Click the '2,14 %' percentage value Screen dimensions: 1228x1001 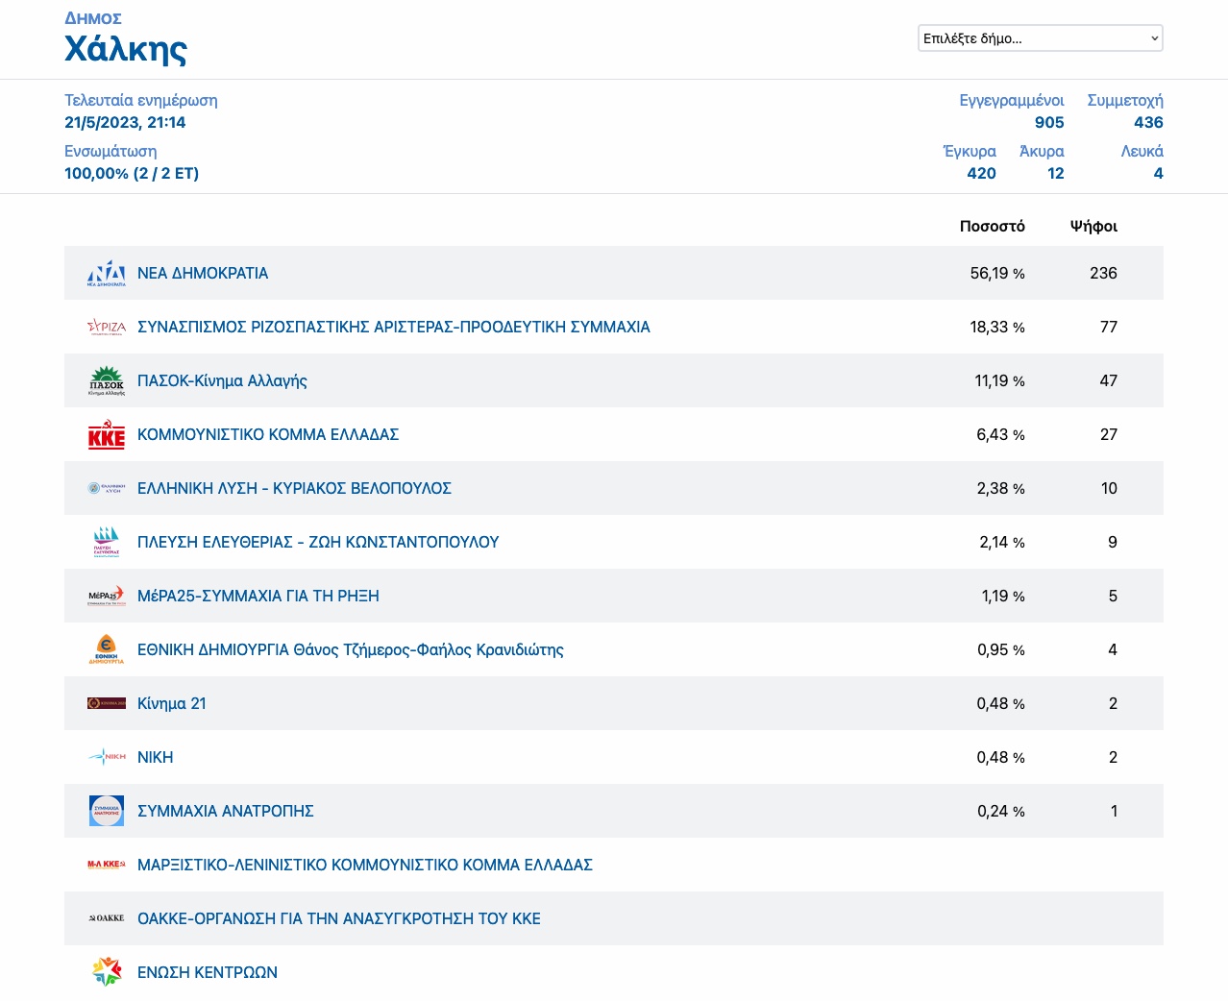[x=1002, y=542]
